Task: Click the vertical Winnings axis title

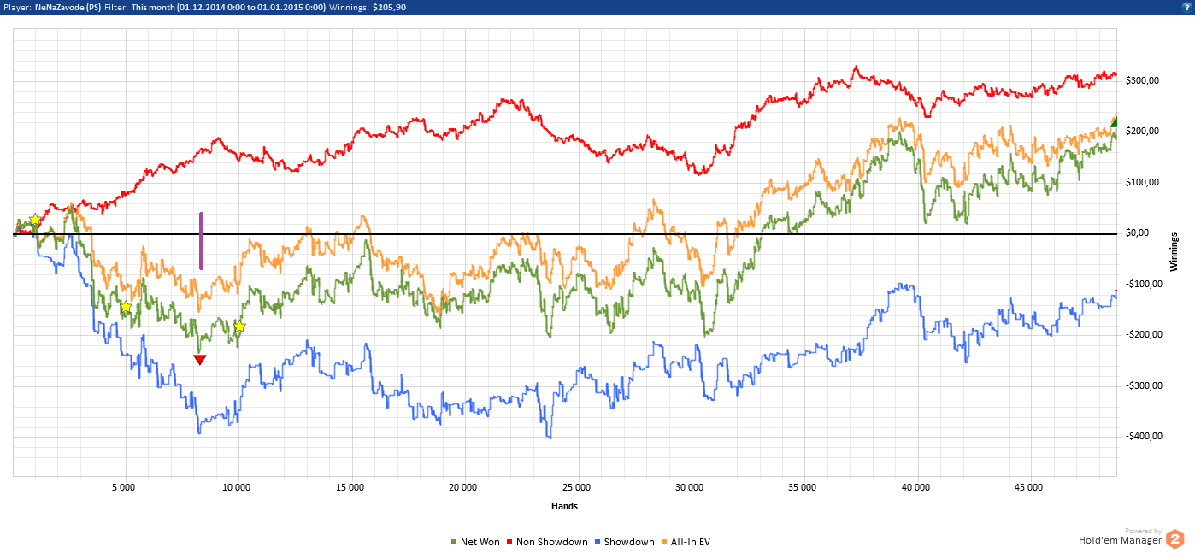Action: (1174, 251)
